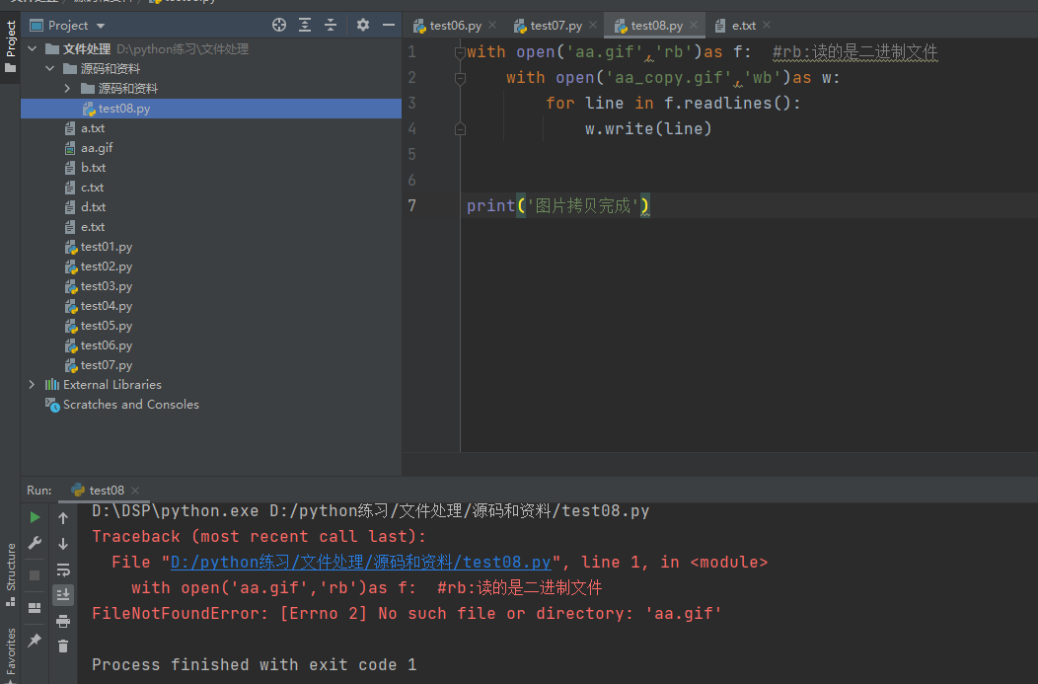Pin the Run tab with pin icon
The image size is (1038, 684).
click(x=36, y=641)
